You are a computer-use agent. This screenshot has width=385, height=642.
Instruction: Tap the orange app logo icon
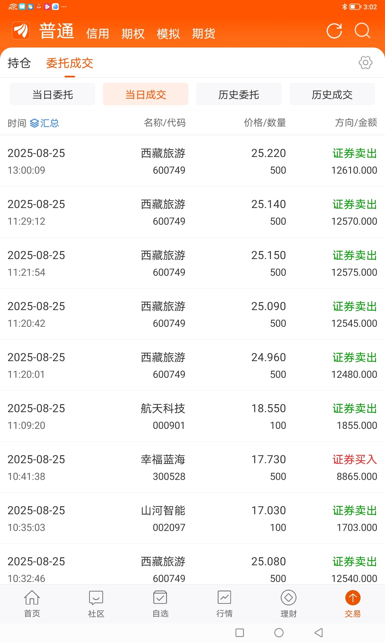pos(21,31)
